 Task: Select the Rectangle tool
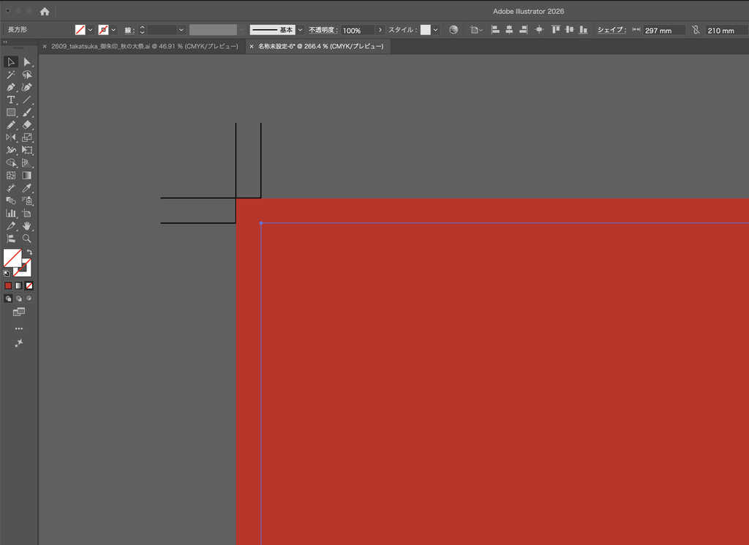[x=10, y=113]
